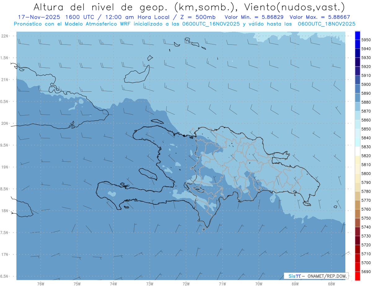
Task: Click the '5780' legend value
Action: [366, 191]
